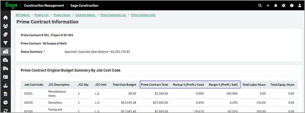Open the settings gear icon

(x=284, y=6)
